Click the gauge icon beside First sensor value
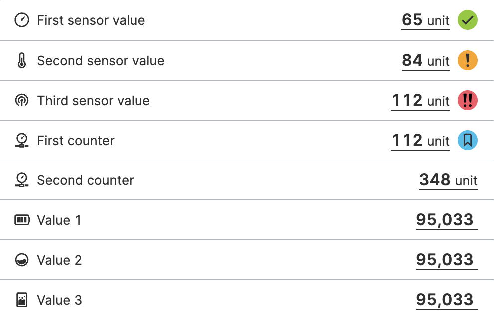This screenshot has width=494, height=321. click(x=22, y=20)
